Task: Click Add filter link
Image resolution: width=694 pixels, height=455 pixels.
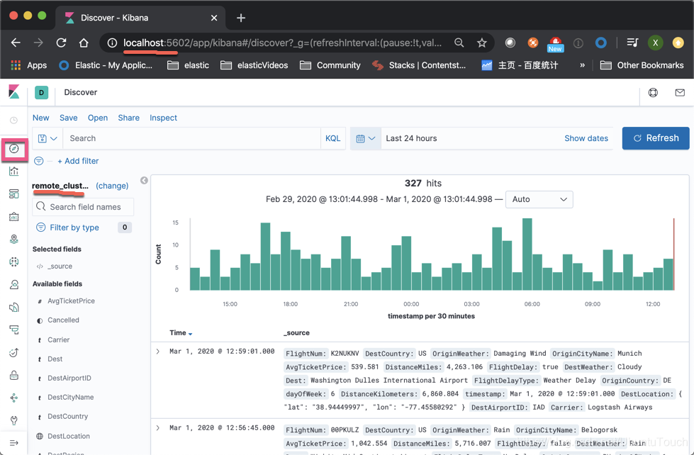Action: [78, 161]
